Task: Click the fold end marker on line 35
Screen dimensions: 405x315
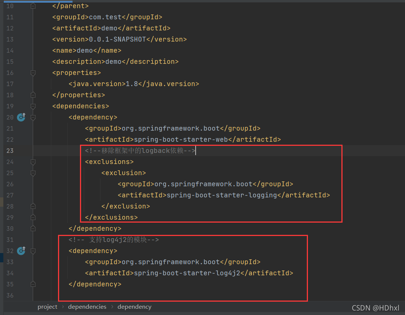Action: pos(33,284)
